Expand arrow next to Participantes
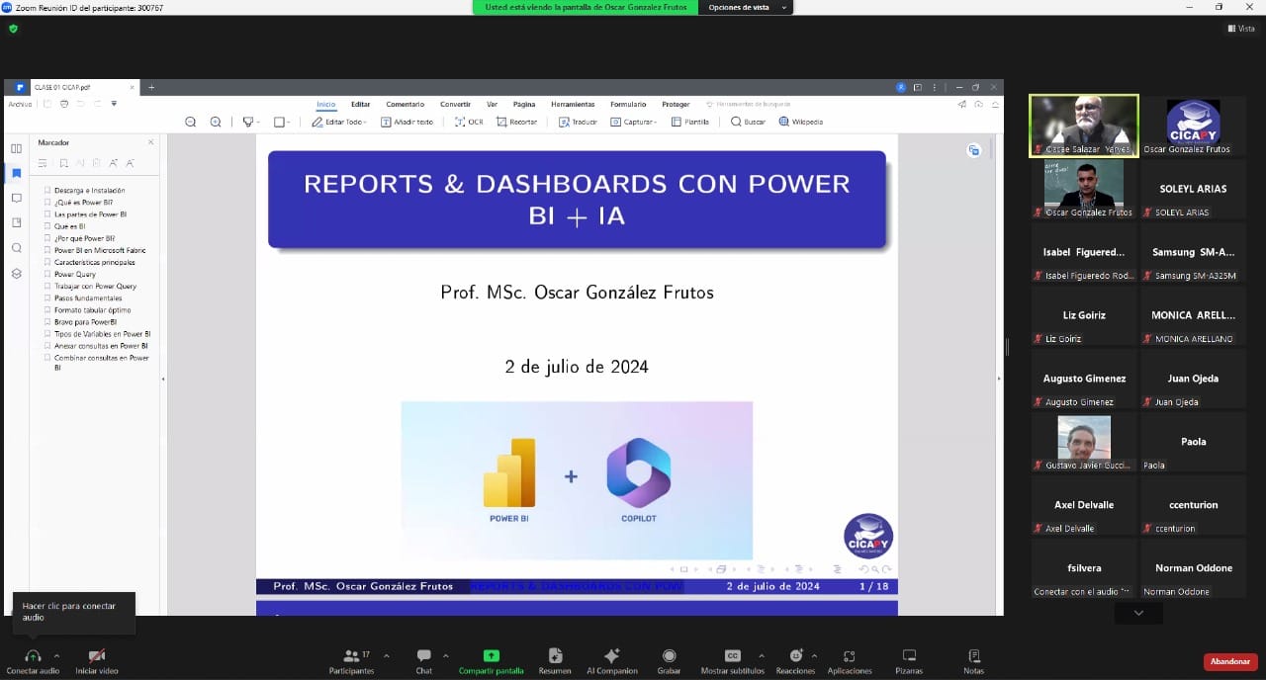This screenshot has width=1266, height=680. click(386, 655)
